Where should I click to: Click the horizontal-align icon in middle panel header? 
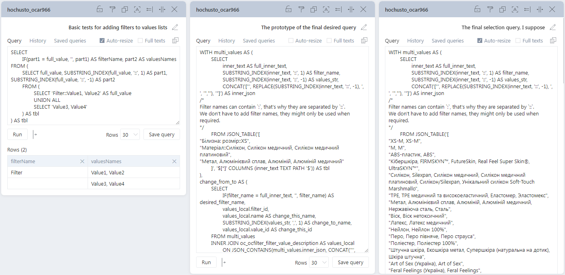pyautogui.click(x=338, y=9)
